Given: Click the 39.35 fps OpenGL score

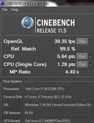Looking at the screenshot, I should tap(65, 41).
